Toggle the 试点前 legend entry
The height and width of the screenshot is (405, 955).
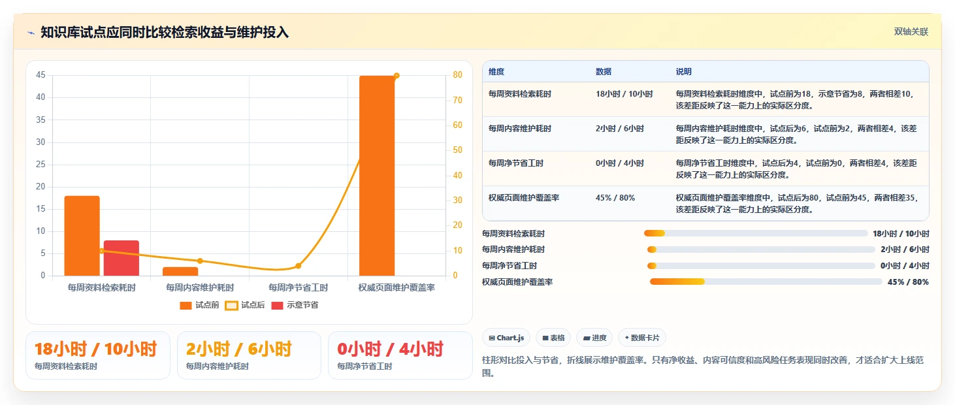point(199,305)
